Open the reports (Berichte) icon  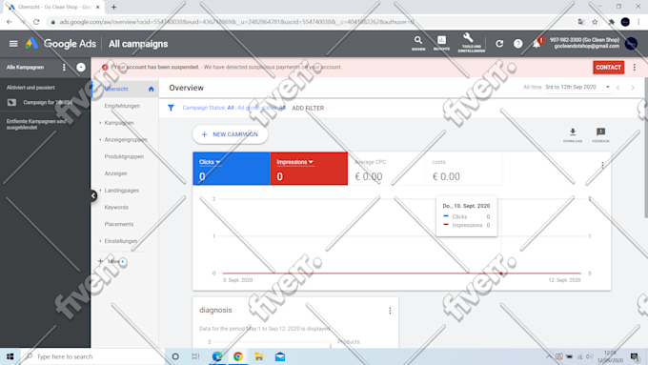coord(441,43)
